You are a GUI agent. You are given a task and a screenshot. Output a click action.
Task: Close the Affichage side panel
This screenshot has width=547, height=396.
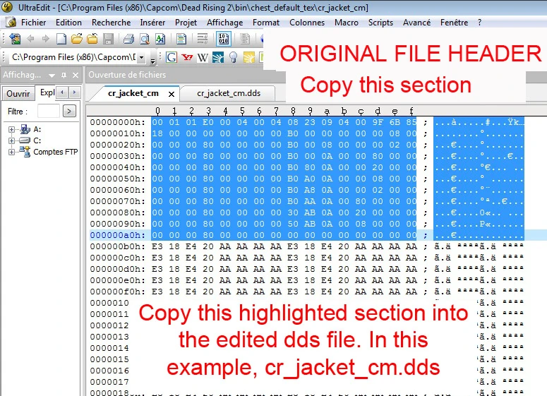click(x=76, y=75)
